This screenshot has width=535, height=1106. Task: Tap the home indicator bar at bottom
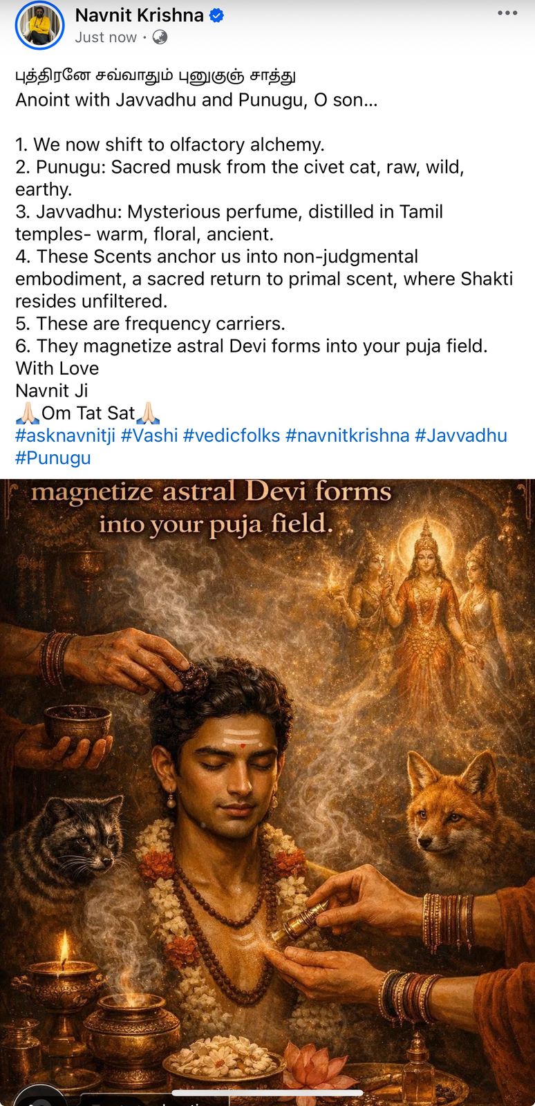[267, 1094]
